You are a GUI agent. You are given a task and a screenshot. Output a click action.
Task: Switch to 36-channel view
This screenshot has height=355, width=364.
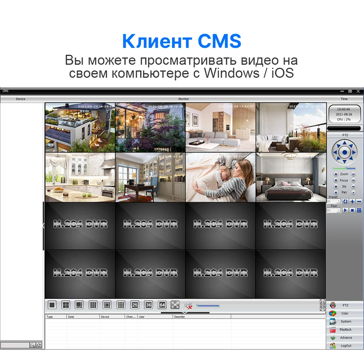click(x=148, y=305)
